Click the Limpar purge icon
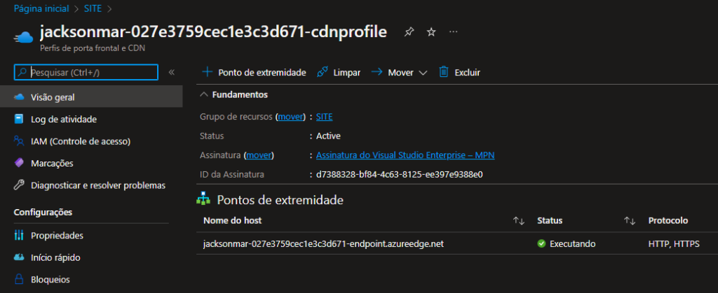 tap(323, 72)
